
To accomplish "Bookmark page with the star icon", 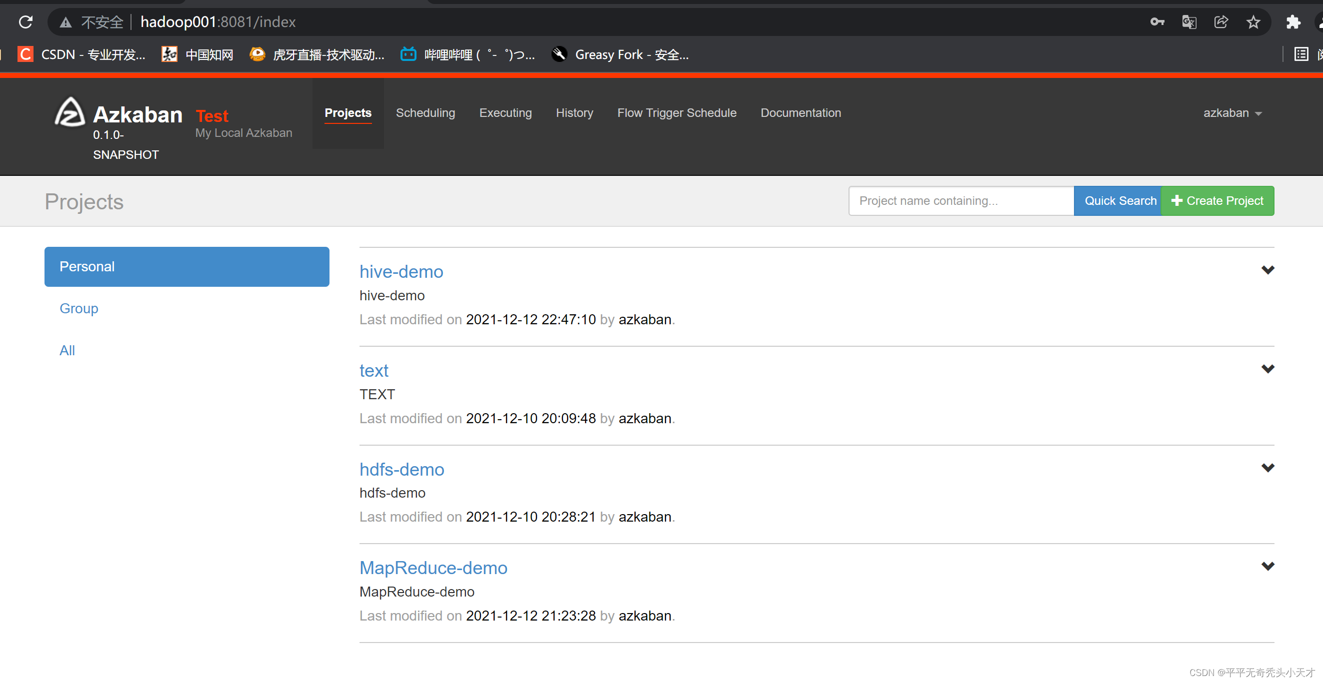I will pyautogui.click(x=1253, y=22).
